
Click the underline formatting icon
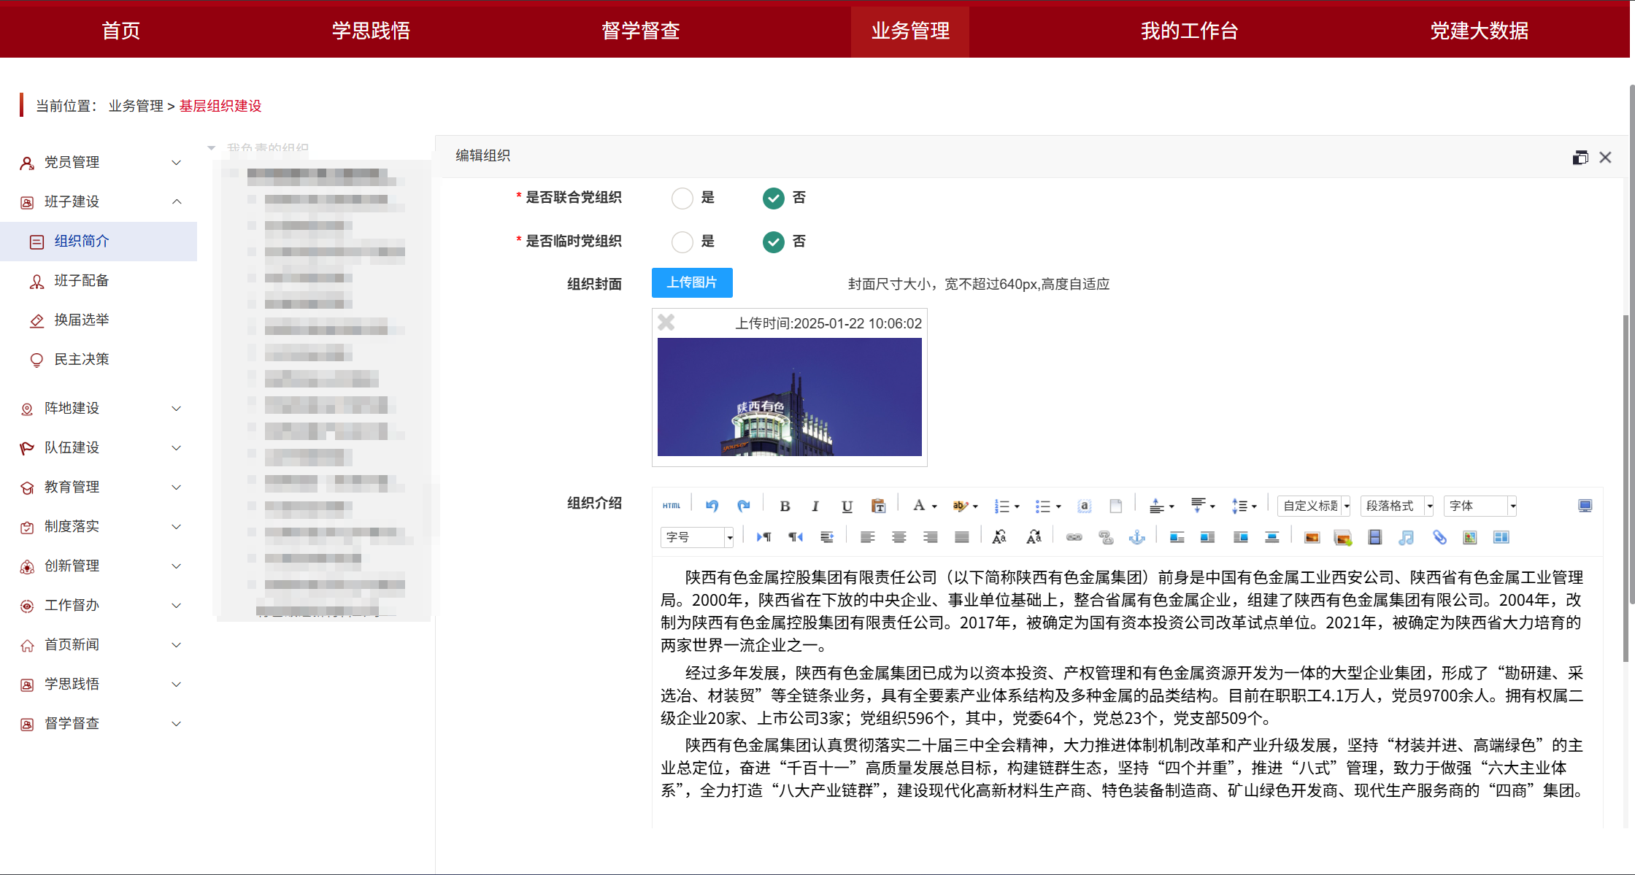point(847,506)
